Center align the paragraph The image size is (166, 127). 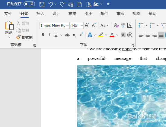point(148,35)
